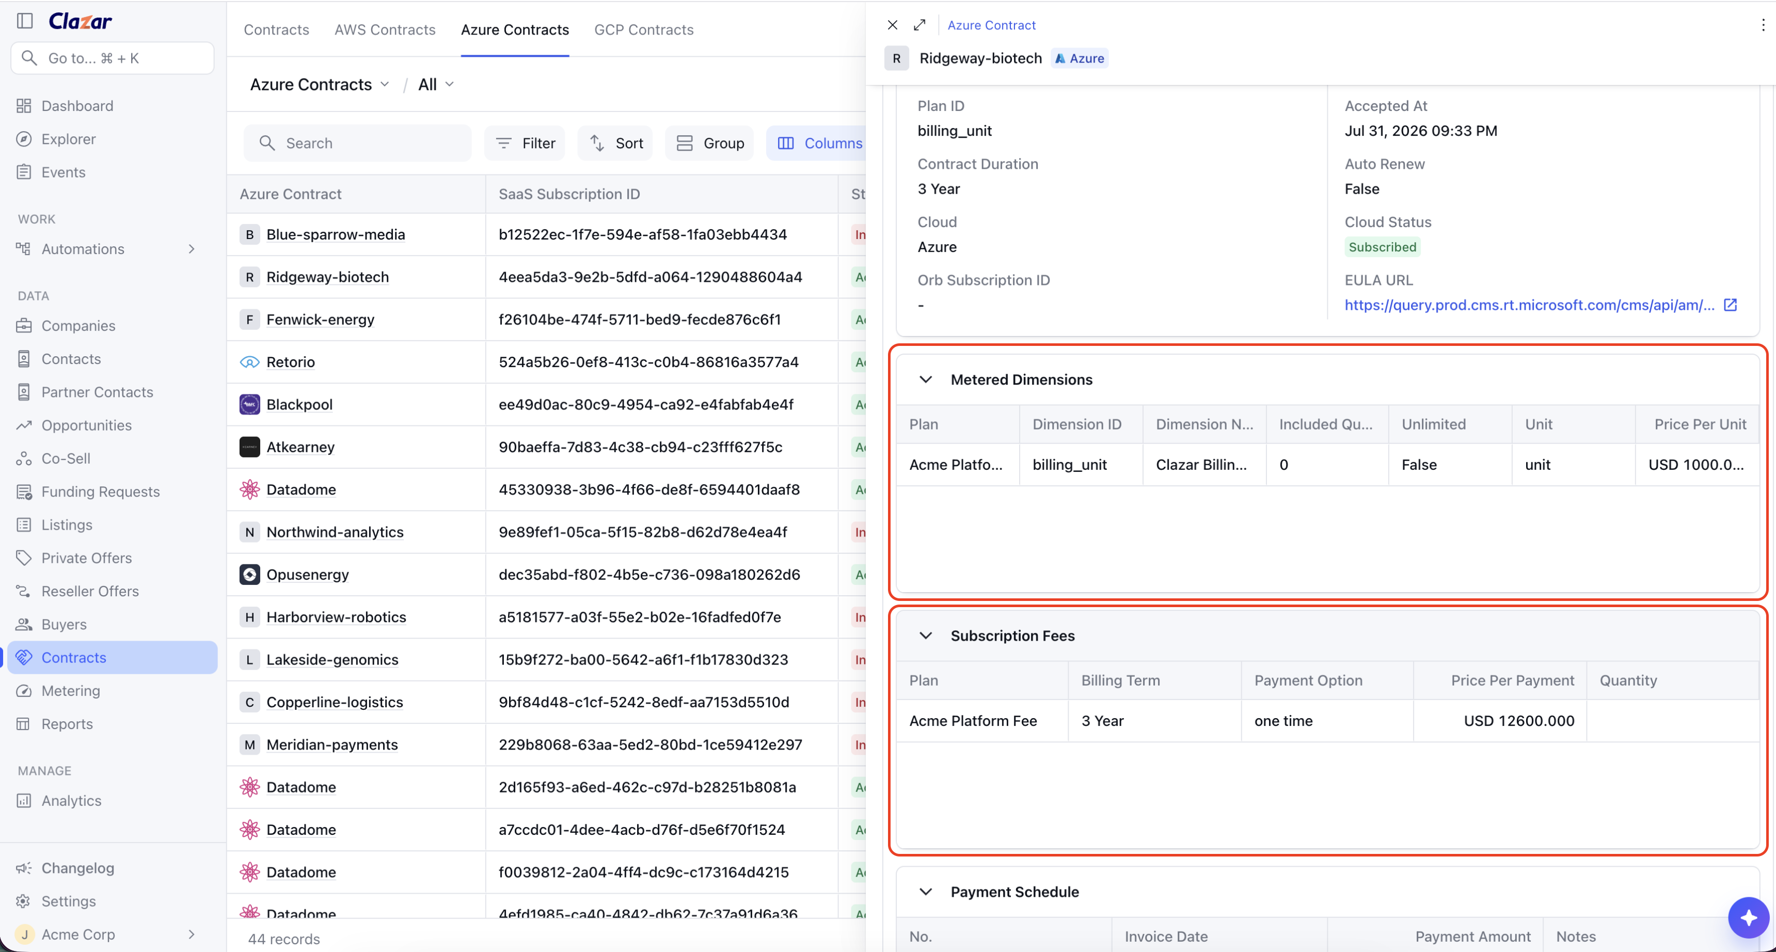Collapse the Payment Schedule section
The width and height of the screenshot is (1776, 952).
[x=926, y=891]
